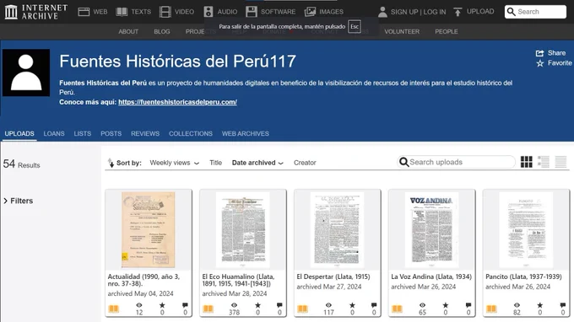574x322 pixels.
Task: Click the Share icon
Action: 539,53
